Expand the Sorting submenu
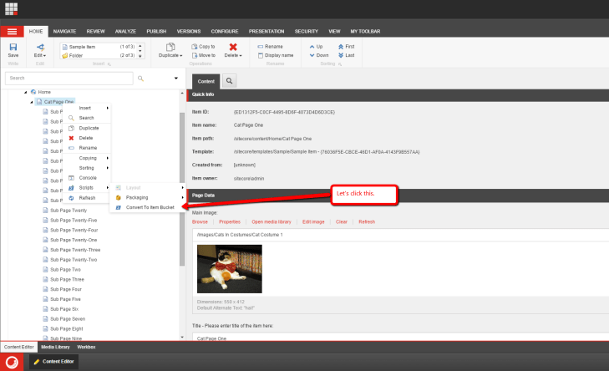The image size is (609, 371). (108, 168)
